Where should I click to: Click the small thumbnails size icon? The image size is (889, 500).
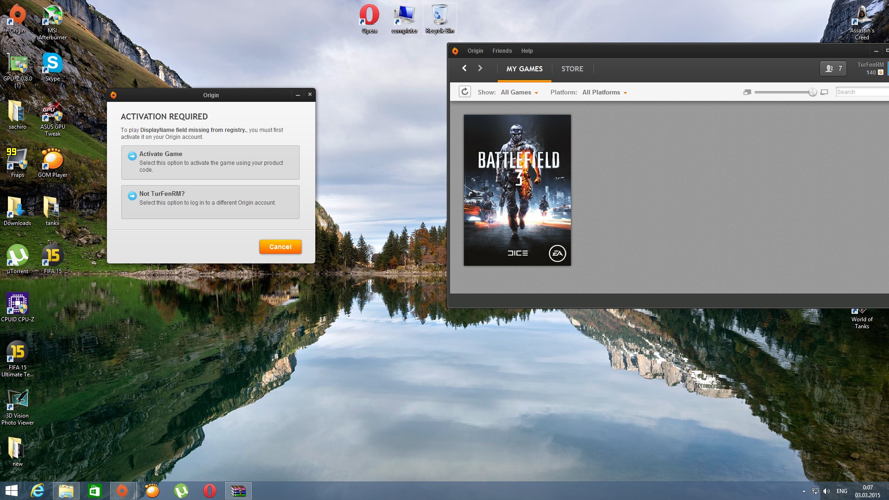[747, 92]
